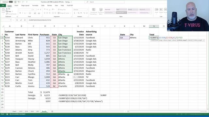
Task: Open the Format as Table dropdown
Action: point(101,11)
